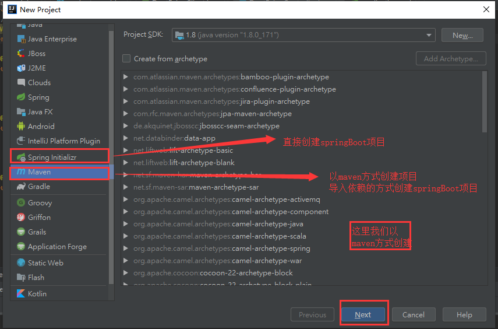
Task: Choose the Android robot icon
Action: [x=21, y=127]
